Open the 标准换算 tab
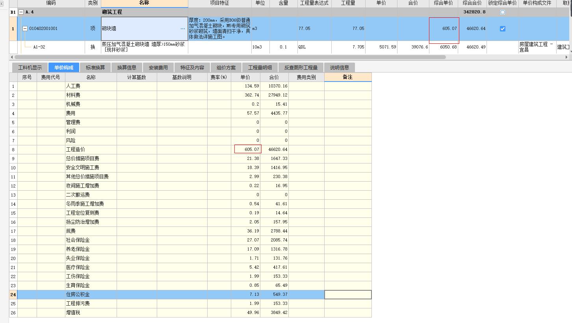 [95, 68]
